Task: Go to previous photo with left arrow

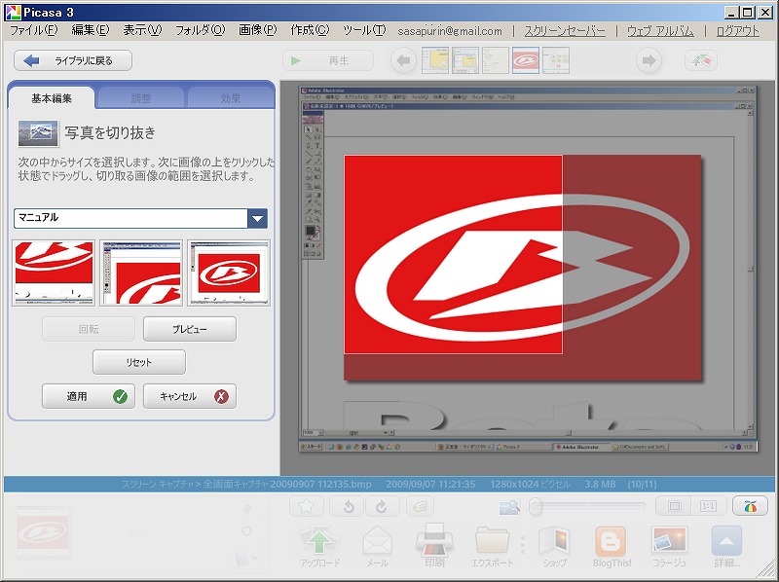Action: (403, 60)
